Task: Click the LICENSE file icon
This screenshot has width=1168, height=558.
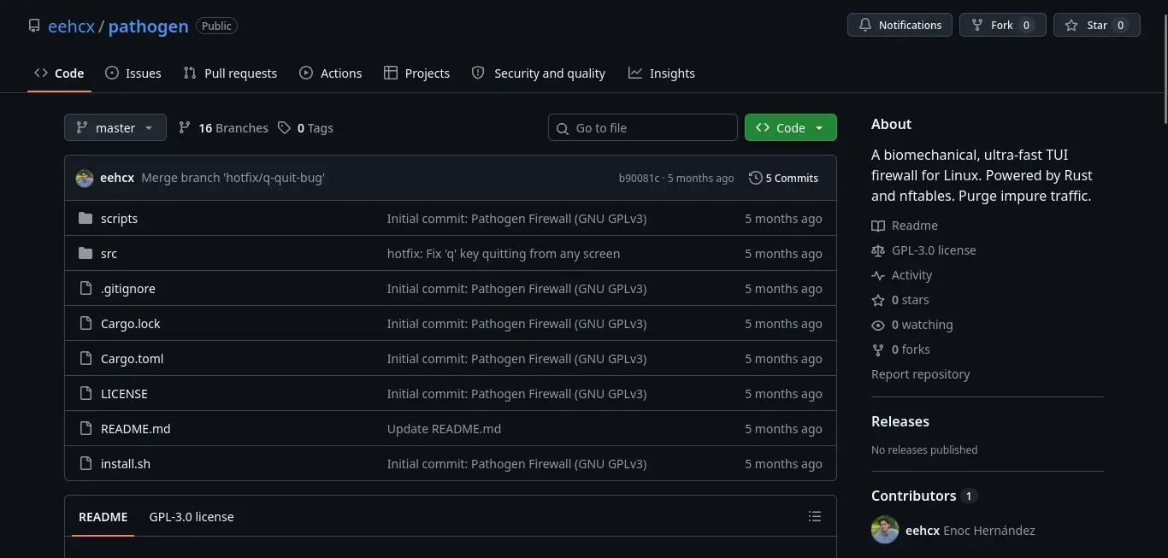Action: [86, 394]
